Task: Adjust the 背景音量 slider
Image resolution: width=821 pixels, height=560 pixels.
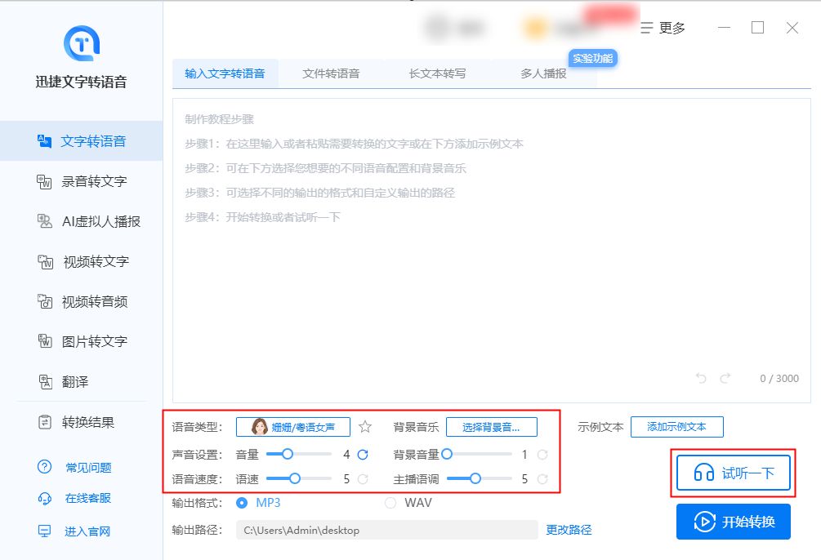Action: click(x=477, y=454)
